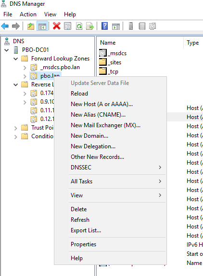Collapse the PBO-DC01 server node
Screen dimensions: 203x276
pyautogui.click(x=7, y=50)
